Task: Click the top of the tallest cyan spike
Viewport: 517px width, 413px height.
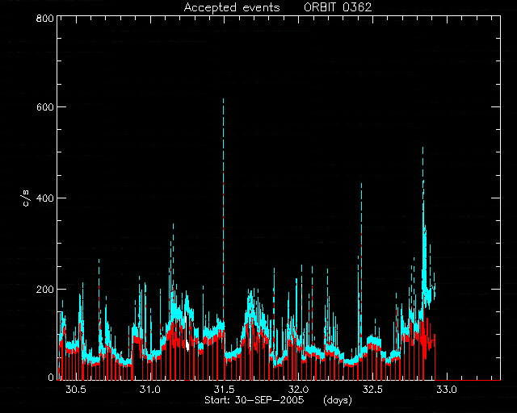Action: pos(223,99)
